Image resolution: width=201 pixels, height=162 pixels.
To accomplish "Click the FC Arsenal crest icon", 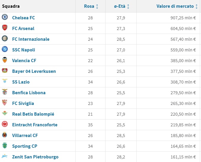I will click(x=5, y=28).
